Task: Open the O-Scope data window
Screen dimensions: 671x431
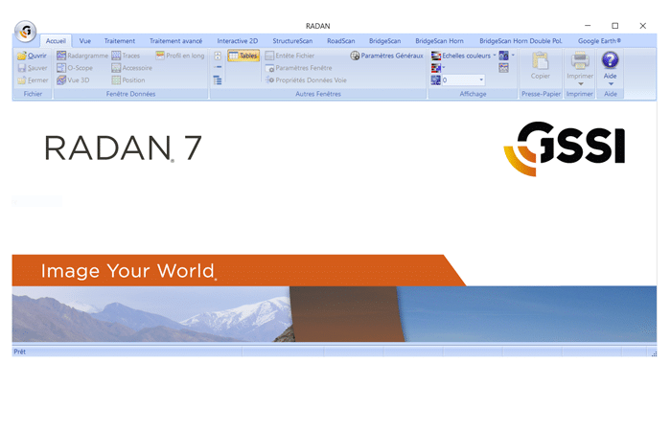Action: tap(75, 68)
